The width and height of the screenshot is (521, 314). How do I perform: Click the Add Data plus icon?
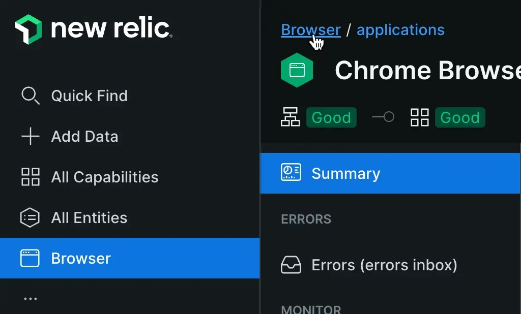click(30, 136)
